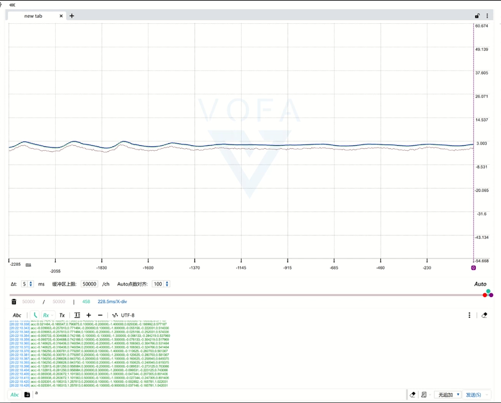Toggle the timestamp clock icon
This screenshot has height=403, width=501.
35,315
